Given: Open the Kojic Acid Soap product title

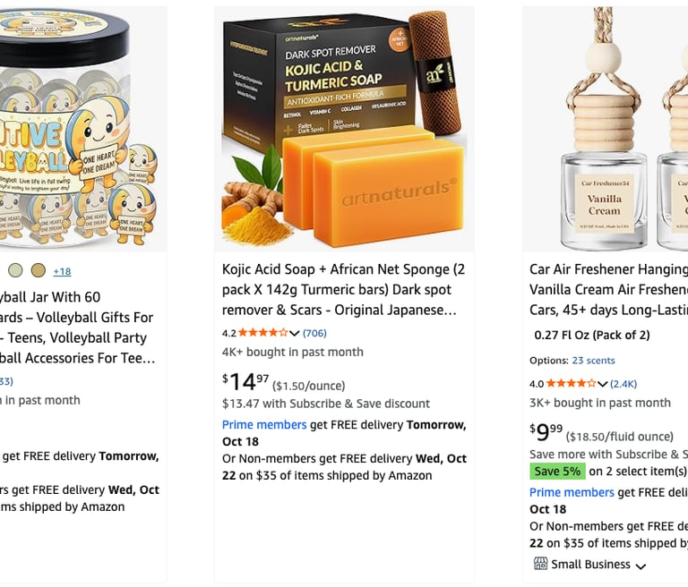Looking at the screenshot, I should tap(344, 289).
